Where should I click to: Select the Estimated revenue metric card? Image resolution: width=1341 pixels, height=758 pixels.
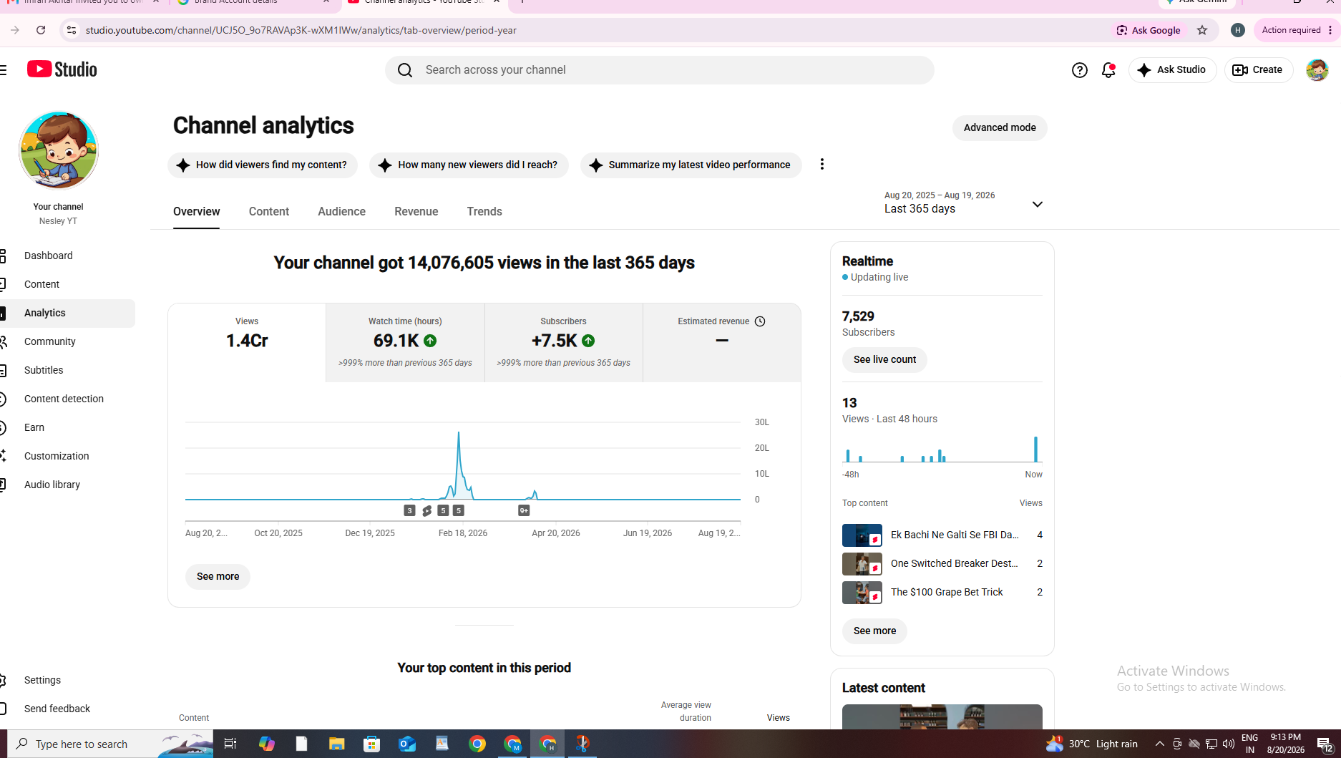point(722,343)
